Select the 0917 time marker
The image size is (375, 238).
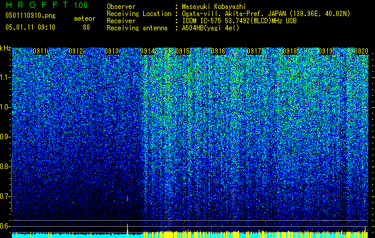[254, 51]
